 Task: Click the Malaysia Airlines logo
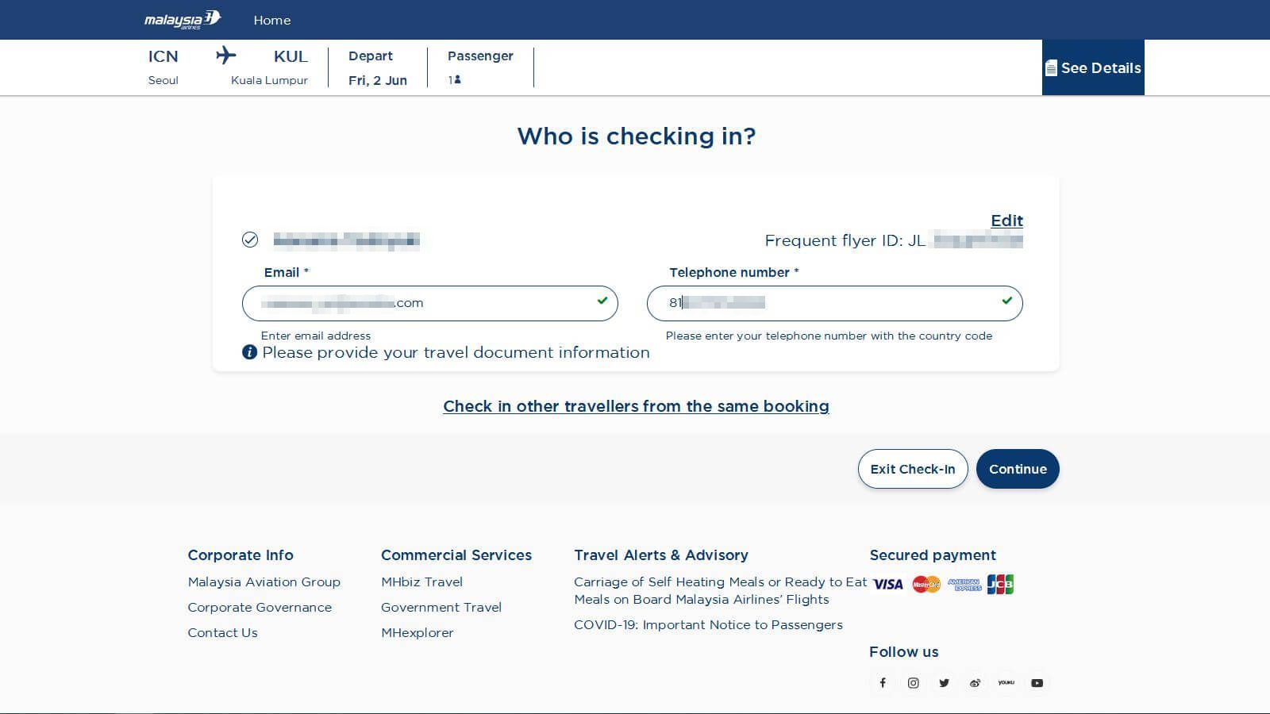182,20
